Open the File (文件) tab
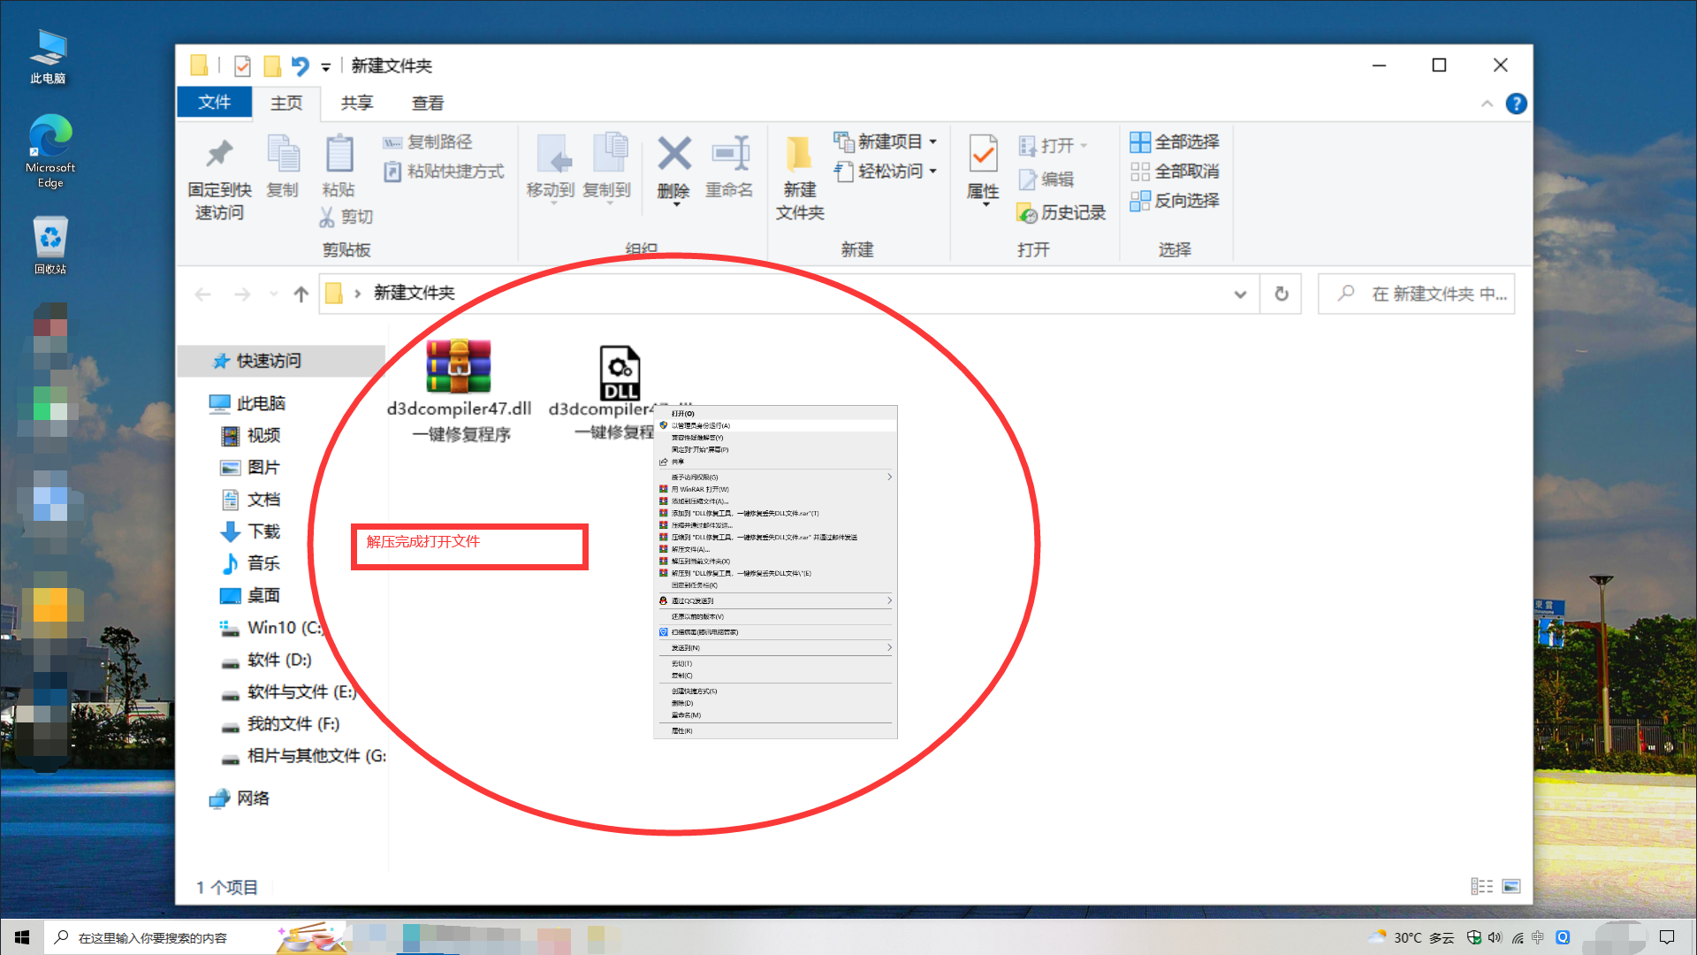The width and height of the screenshot is (1697, 955). click(214, 103)
